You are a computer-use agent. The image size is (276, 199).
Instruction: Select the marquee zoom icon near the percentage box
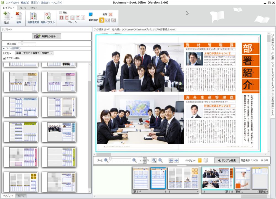coord(154,160)
